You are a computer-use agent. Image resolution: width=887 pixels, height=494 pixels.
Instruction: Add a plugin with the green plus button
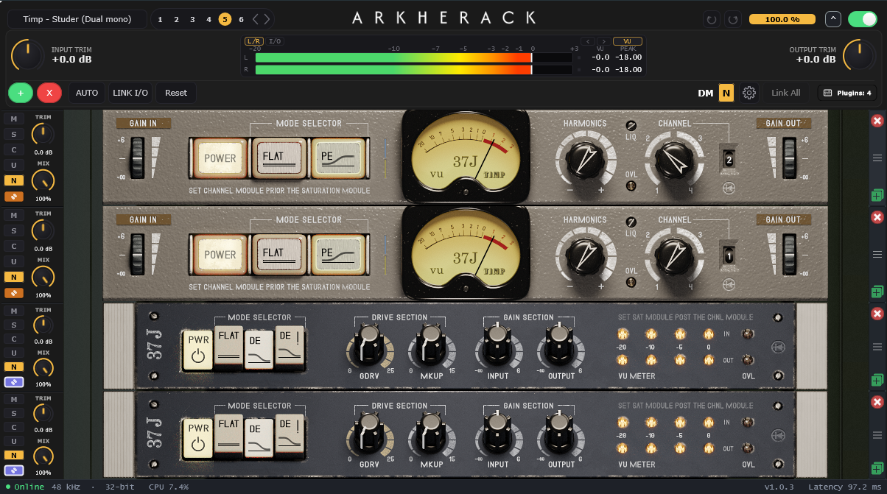pos(21,93)
